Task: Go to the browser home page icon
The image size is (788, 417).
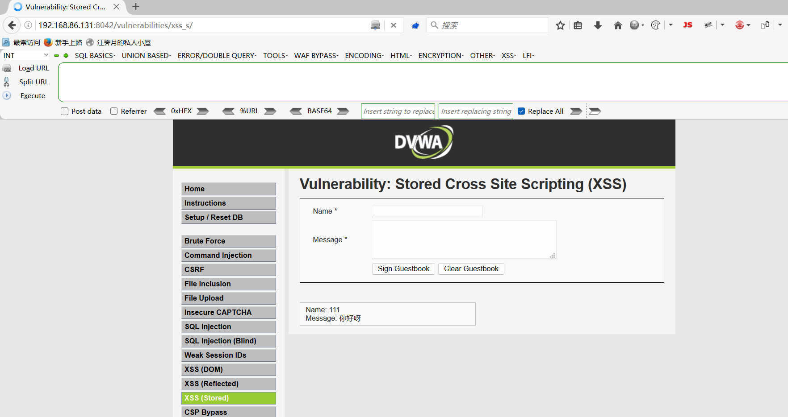Action: 618,25
